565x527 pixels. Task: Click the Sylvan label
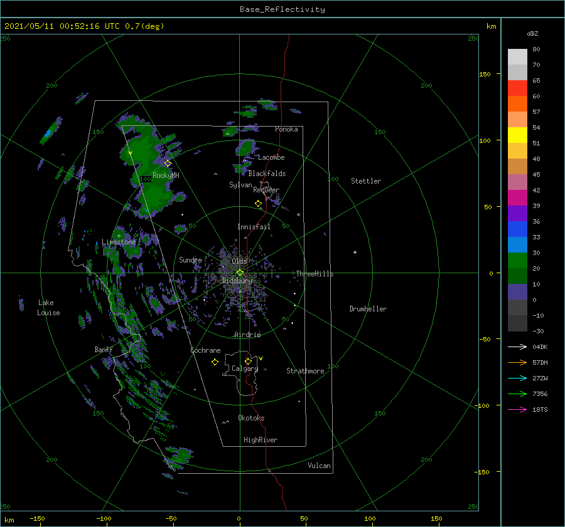tap(240, 185)
